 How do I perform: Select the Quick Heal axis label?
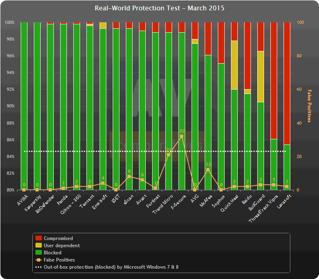tap(229, 203)
